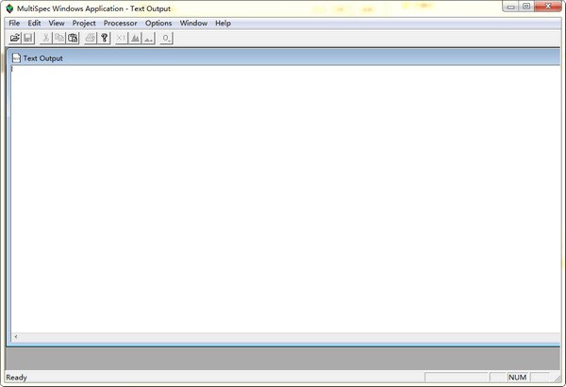Click the horizontal scrollbar left arrow
The image size is (566, 387).
coord(16,337)
